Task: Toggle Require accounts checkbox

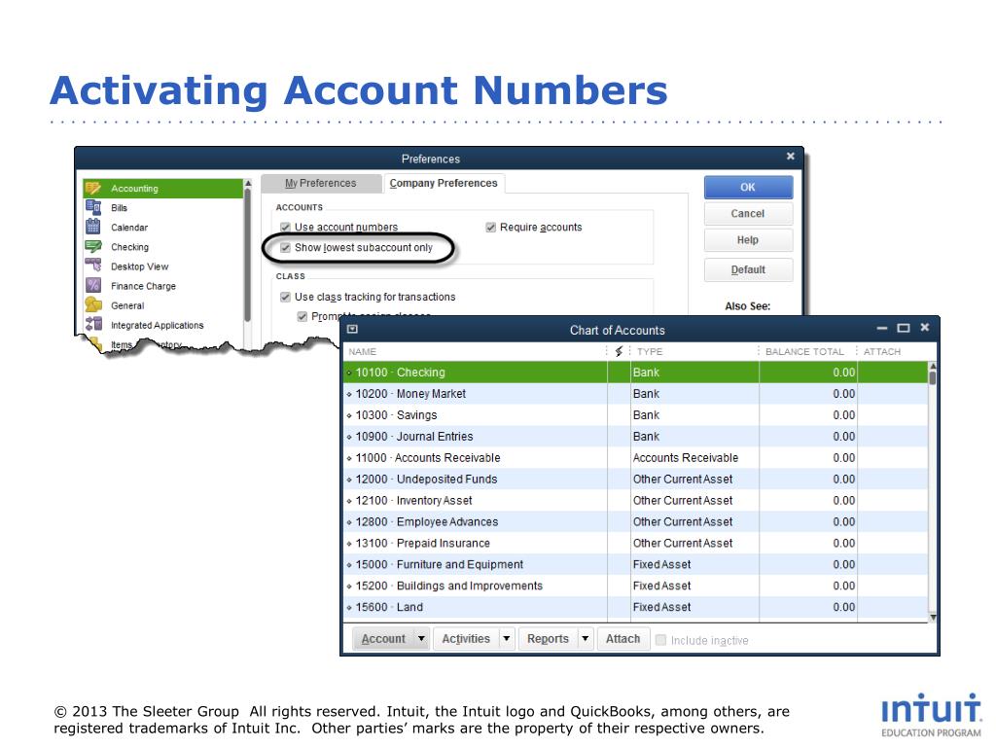Action: pyautogui.click(x=490, y=227)
